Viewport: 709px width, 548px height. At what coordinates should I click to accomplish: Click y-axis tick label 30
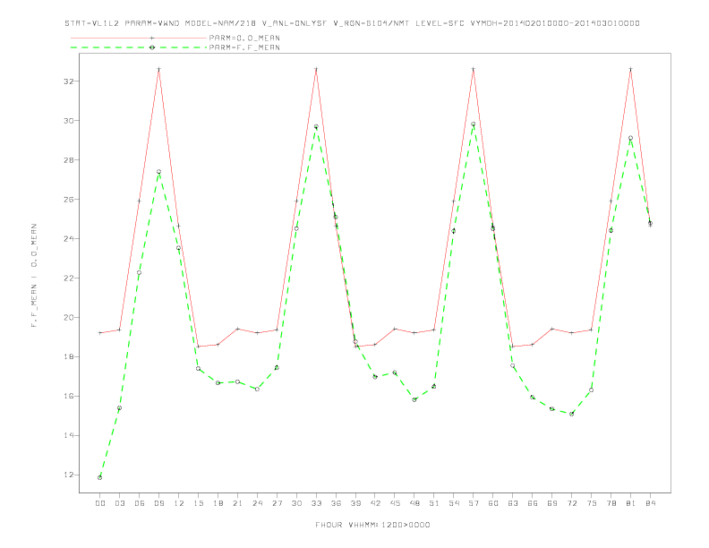point(69,121)
